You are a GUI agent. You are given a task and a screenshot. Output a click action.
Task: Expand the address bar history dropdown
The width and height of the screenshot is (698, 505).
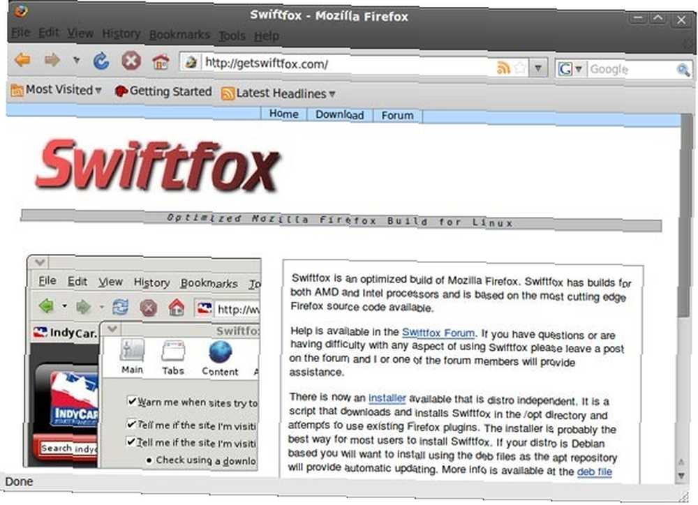tap(538, 68)
